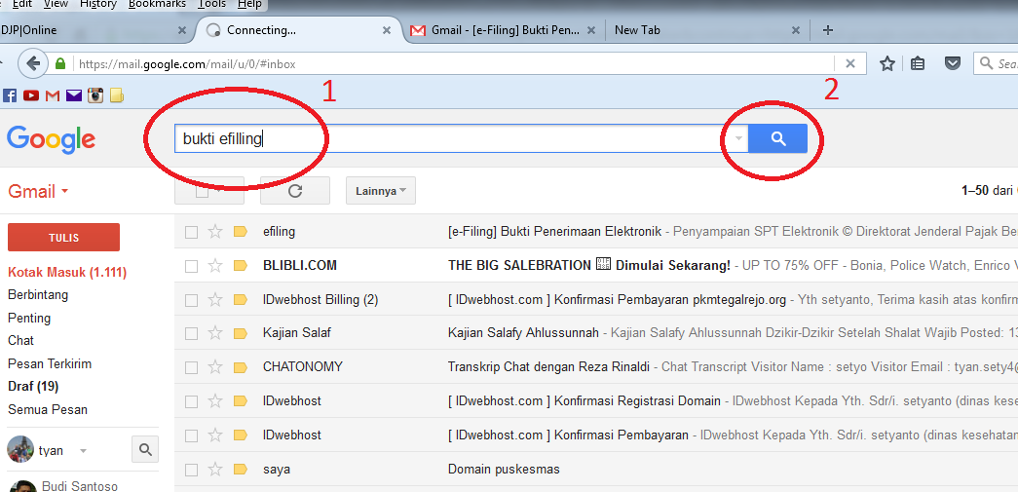Viewport: 1018px width, 492px height.
Task: Open the YouTube bookmark icon
Action: pyautogui.click(x=31, y=95)
